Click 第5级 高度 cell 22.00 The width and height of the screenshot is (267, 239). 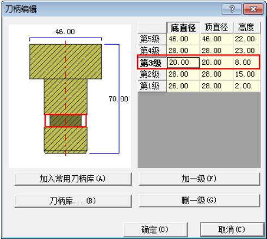click(x=247, y=39)
